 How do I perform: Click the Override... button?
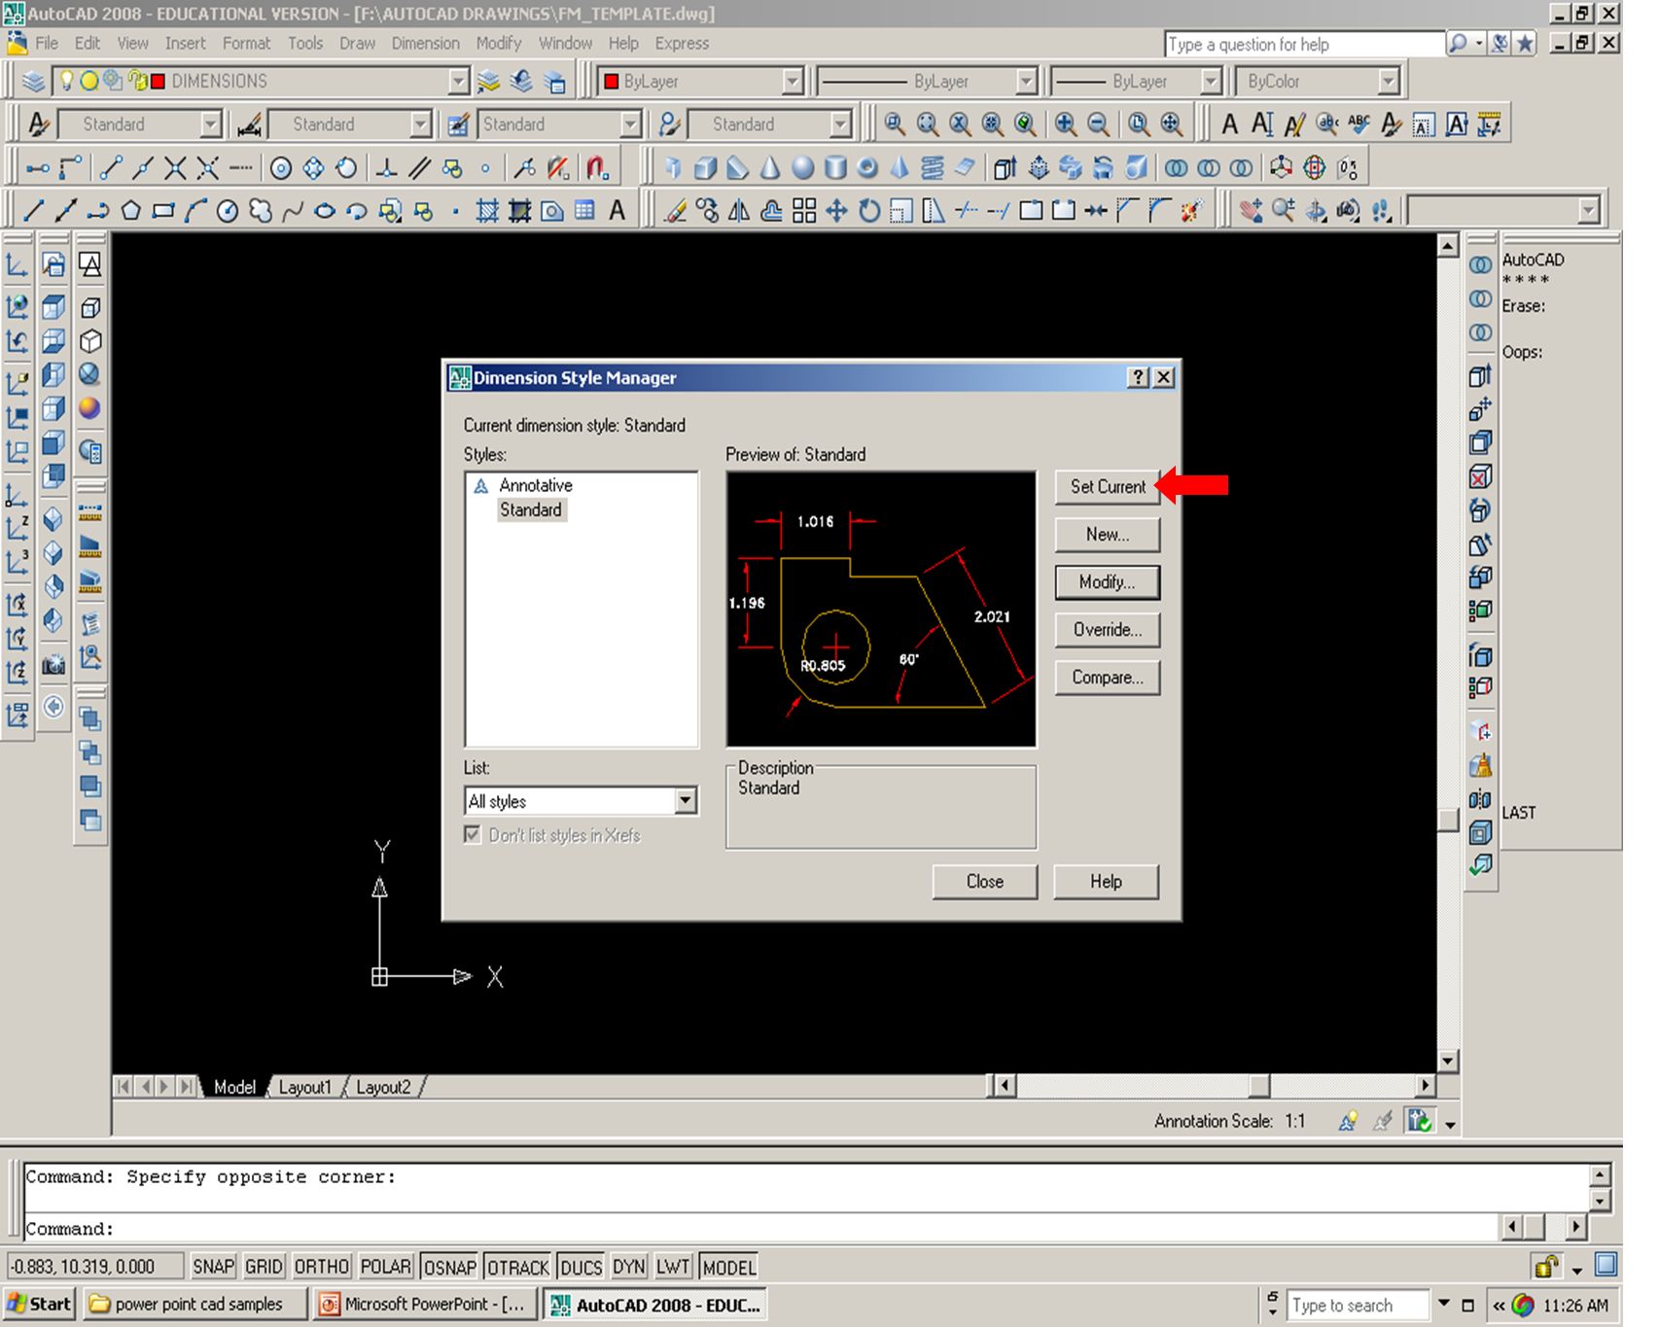pyautogui.click(x=1108, y=630)
